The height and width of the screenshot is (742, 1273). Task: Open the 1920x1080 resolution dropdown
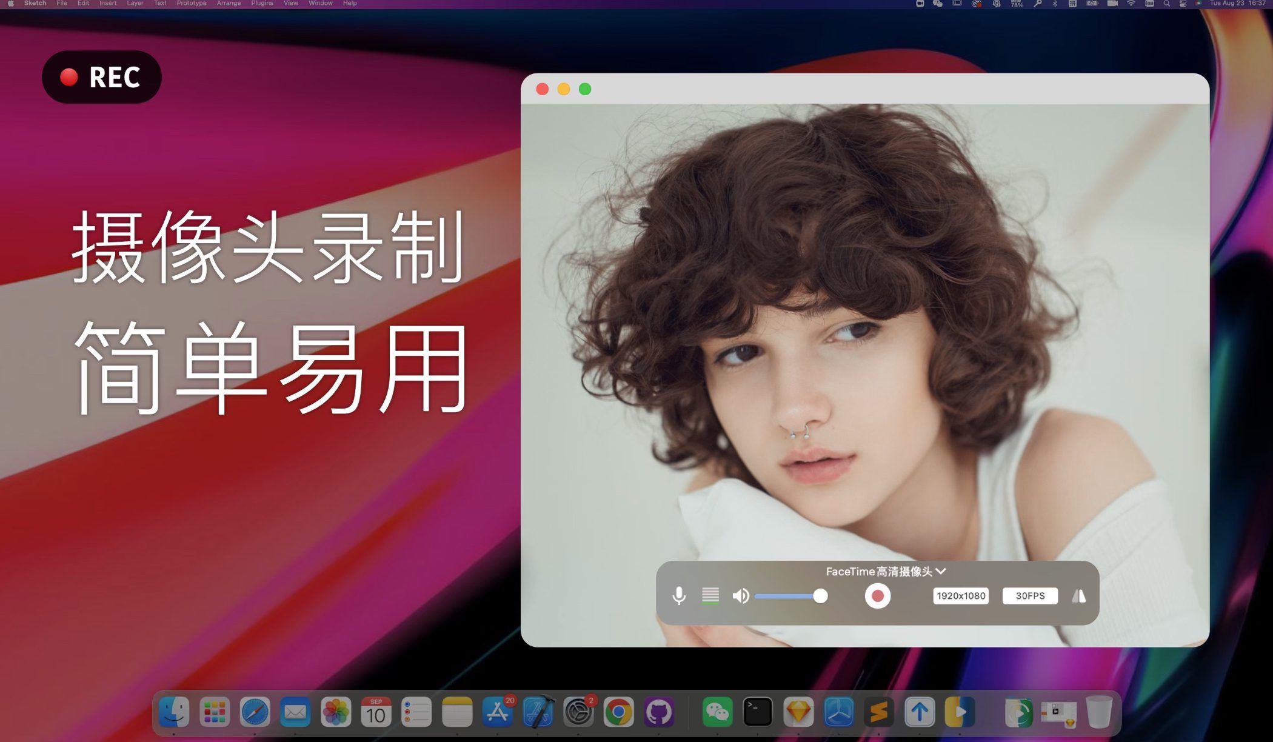(961, 596)
